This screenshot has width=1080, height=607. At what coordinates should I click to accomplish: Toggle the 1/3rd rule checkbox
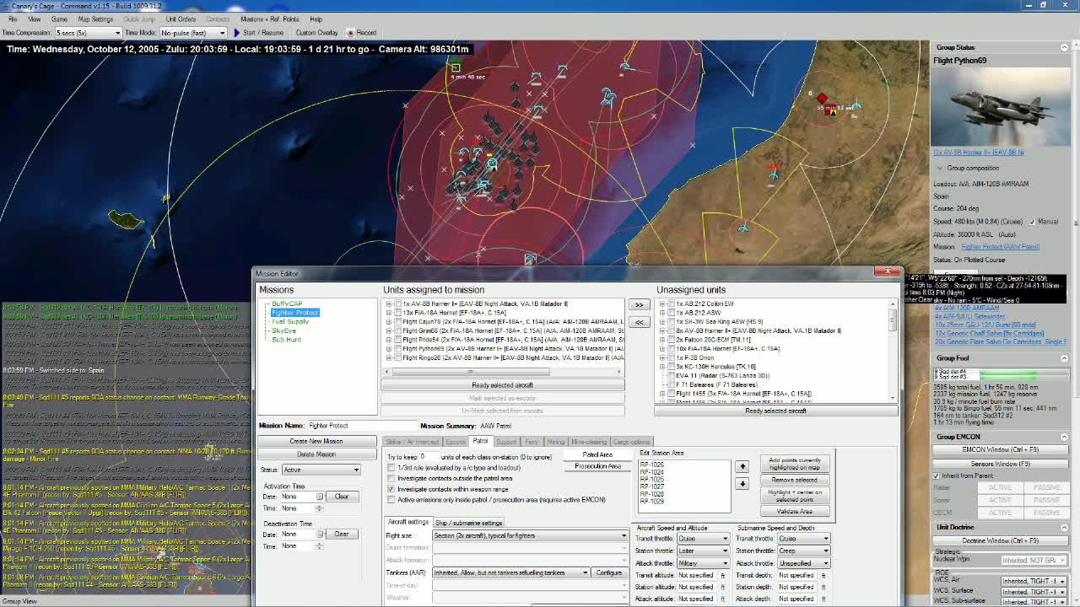coord(391,468)
